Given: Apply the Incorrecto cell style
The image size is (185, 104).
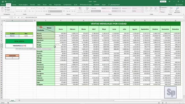Looking at the screenshot, I should pos(116,8).
